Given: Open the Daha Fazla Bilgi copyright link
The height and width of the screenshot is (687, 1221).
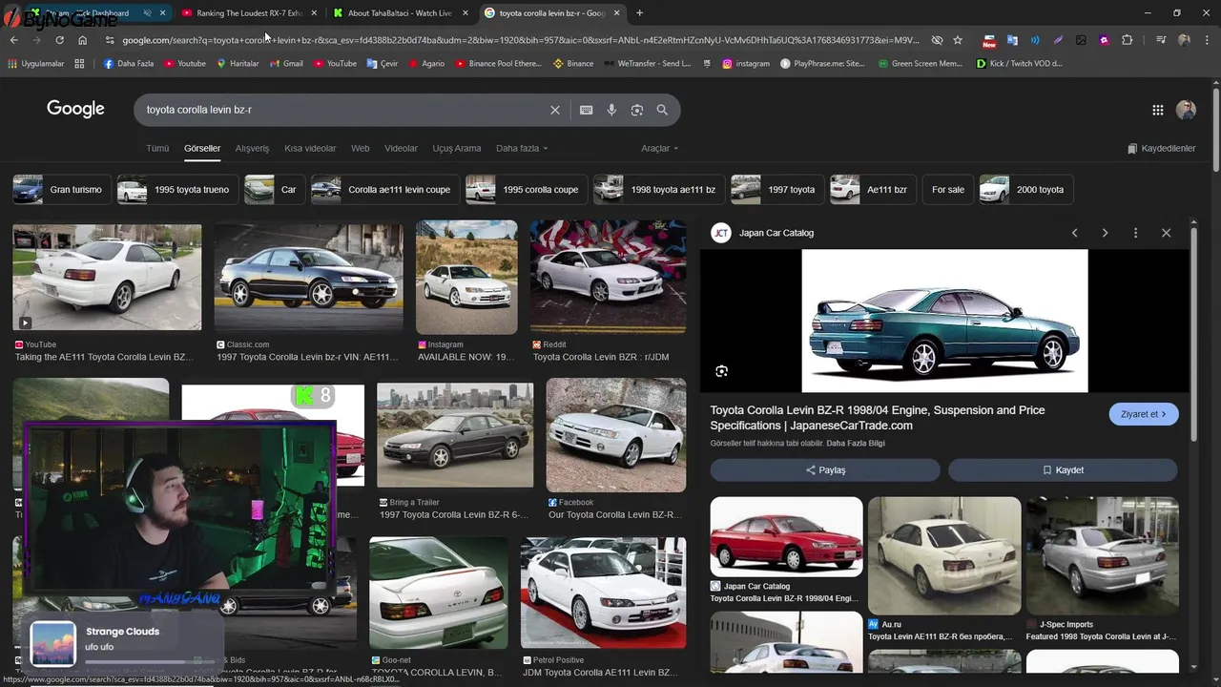Looking at the screenshot, I should tap(856, 444).
